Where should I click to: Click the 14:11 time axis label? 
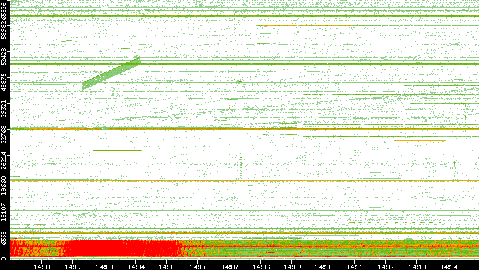click(355, 265)
